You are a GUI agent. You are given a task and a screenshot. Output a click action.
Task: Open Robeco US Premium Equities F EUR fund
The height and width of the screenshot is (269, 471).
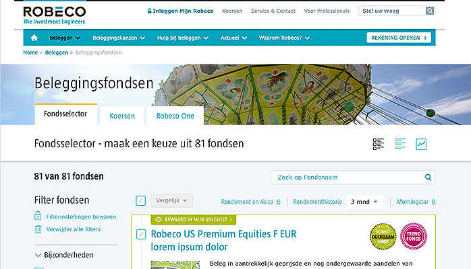(x=223, y=240)
